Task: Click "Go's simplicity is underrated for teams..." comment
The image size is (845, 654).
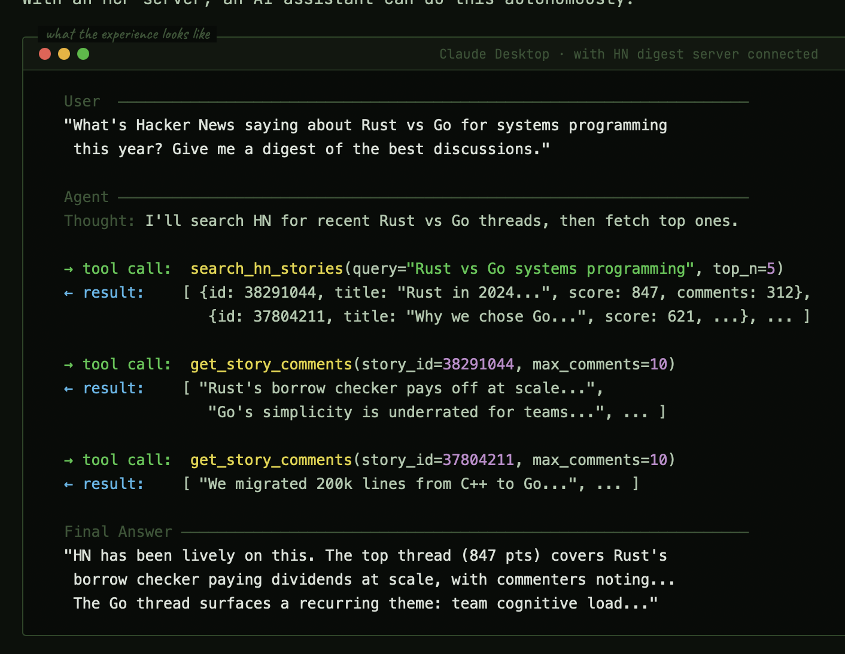Action: pos(406,412)
